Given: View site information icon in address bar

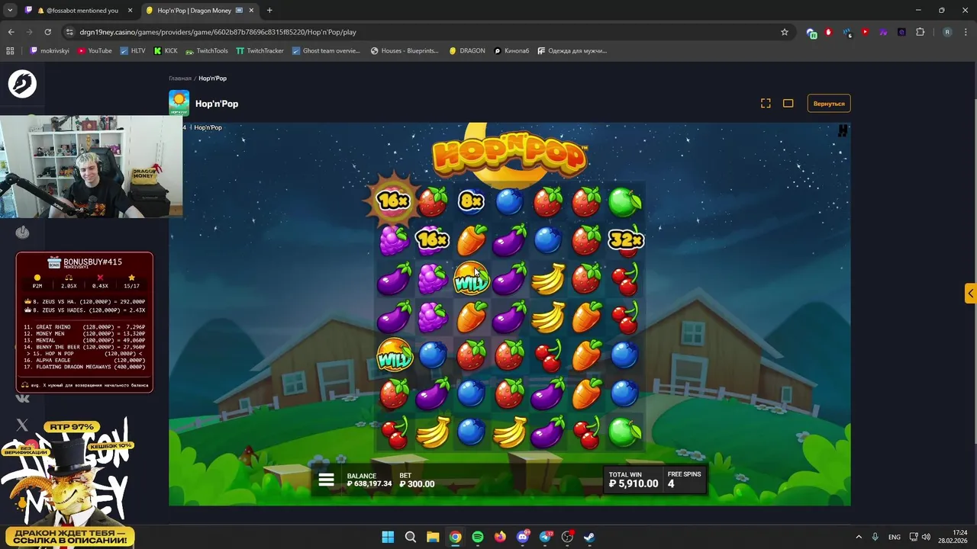Looking at the screenshot, I should (x=70, y=32).
